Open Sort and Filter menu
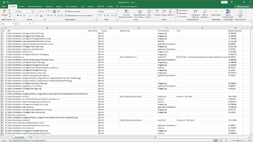 (x=195, y=14)
